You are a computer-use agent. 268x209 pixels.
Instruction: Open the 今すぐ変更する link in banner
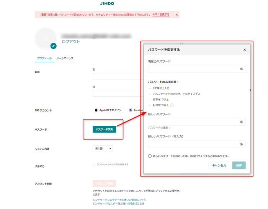tap(161, 15)
